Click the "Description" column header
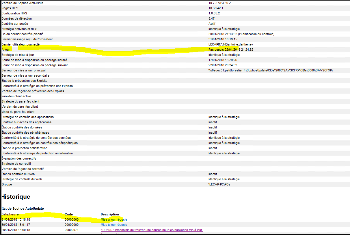 coord(110,214)
